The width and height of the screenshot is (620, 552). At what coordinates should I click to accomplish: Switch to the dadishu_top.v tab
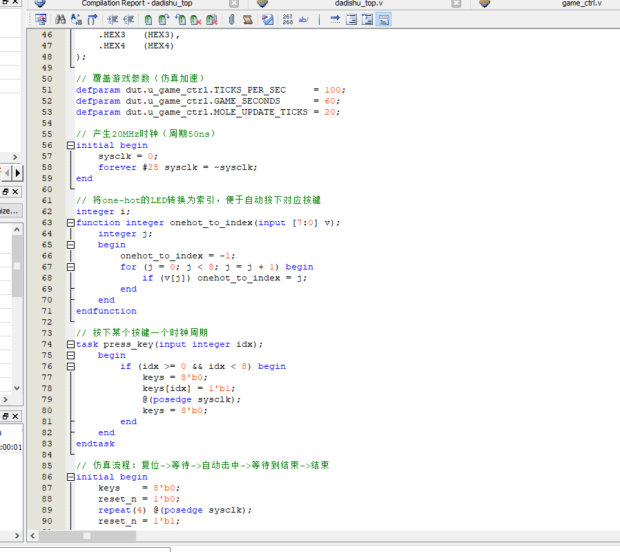click(358, 3)
